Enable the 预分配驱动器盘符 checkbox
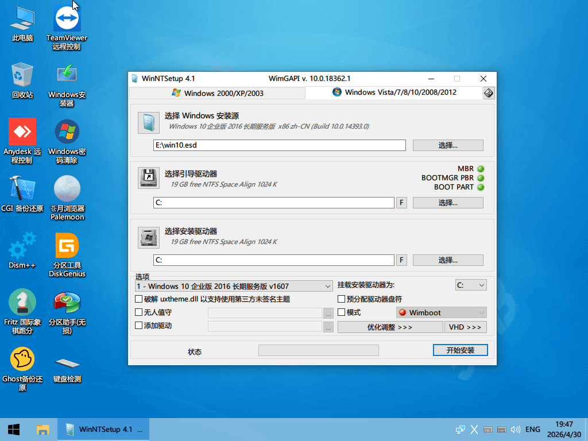The image size is (588, 441). (x=341, y=299)
